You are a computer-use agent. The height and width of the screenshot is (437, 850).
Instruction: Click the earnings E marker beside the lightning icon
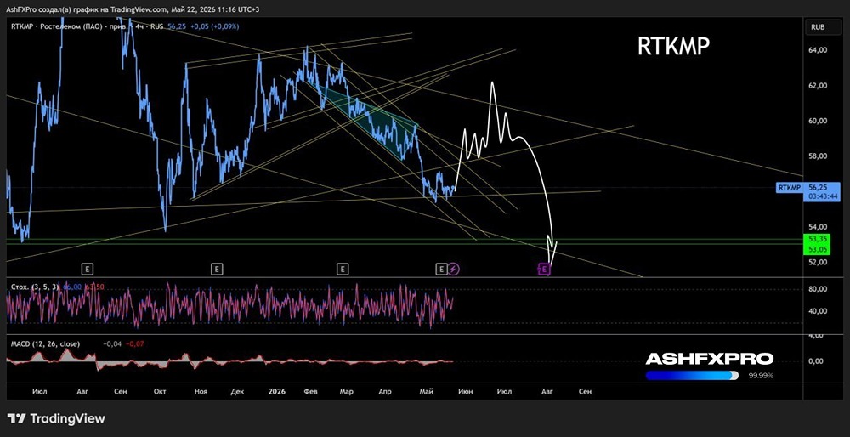pyautogui.click(x=441, y=268)
